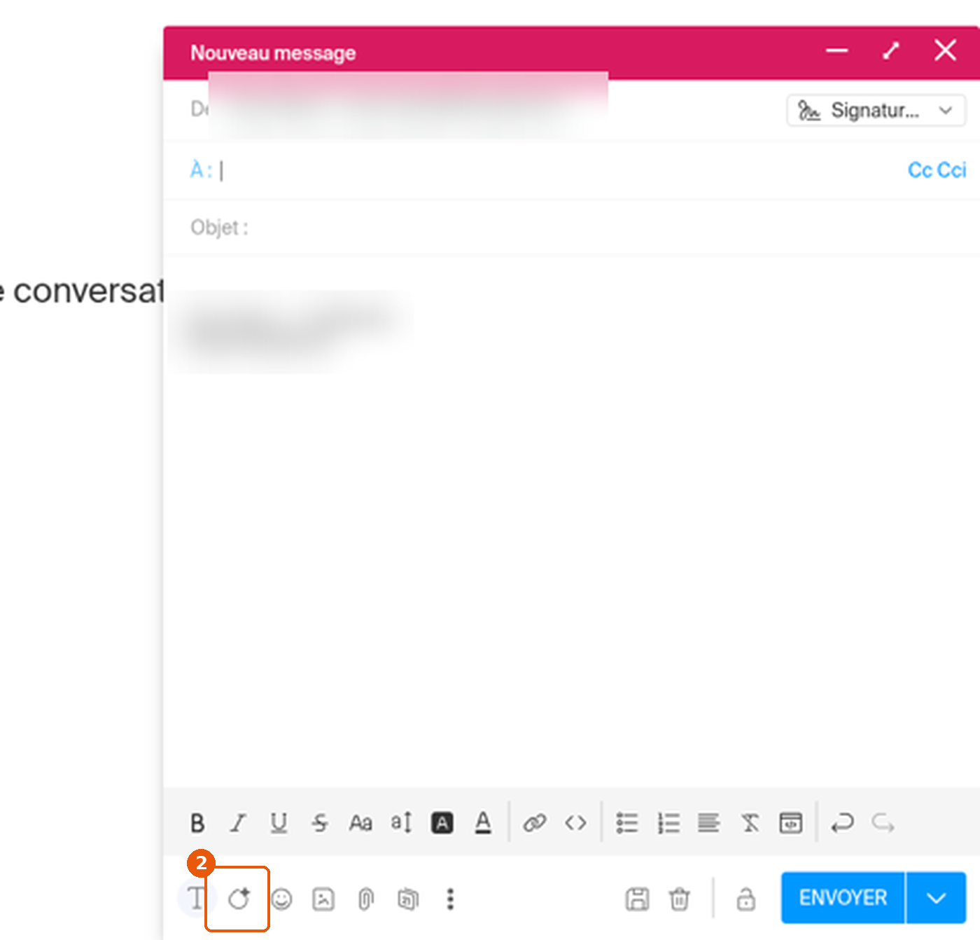Viewport: 980px width, 940px height.
Task: Toggle the message encryption lock
Action: (746, 899)
